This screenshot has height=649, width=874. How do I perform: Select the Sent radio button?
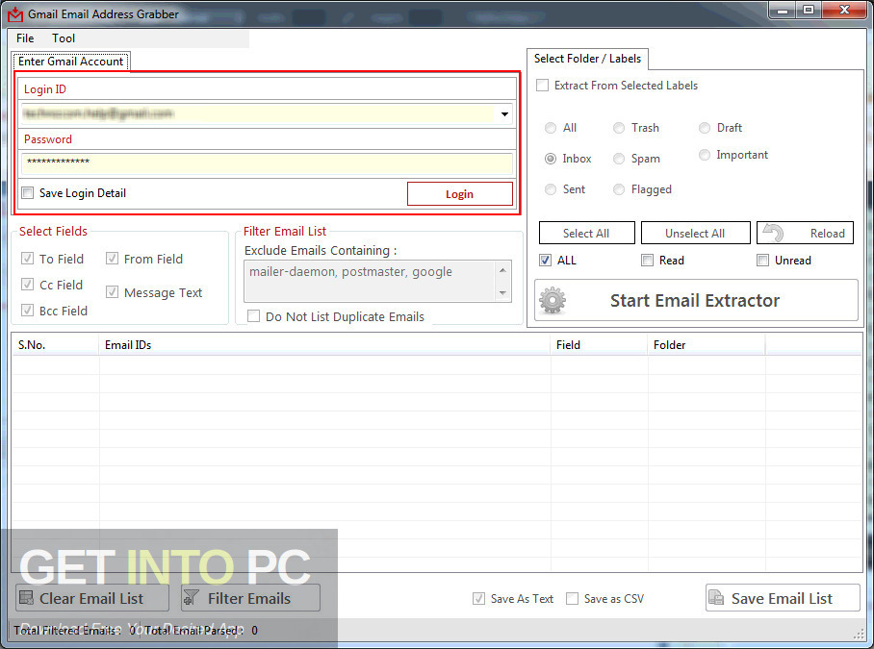(x=551, y=189)
